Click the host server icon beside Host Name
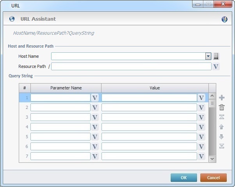Screen dimensions: 235x187 point(216,56)
